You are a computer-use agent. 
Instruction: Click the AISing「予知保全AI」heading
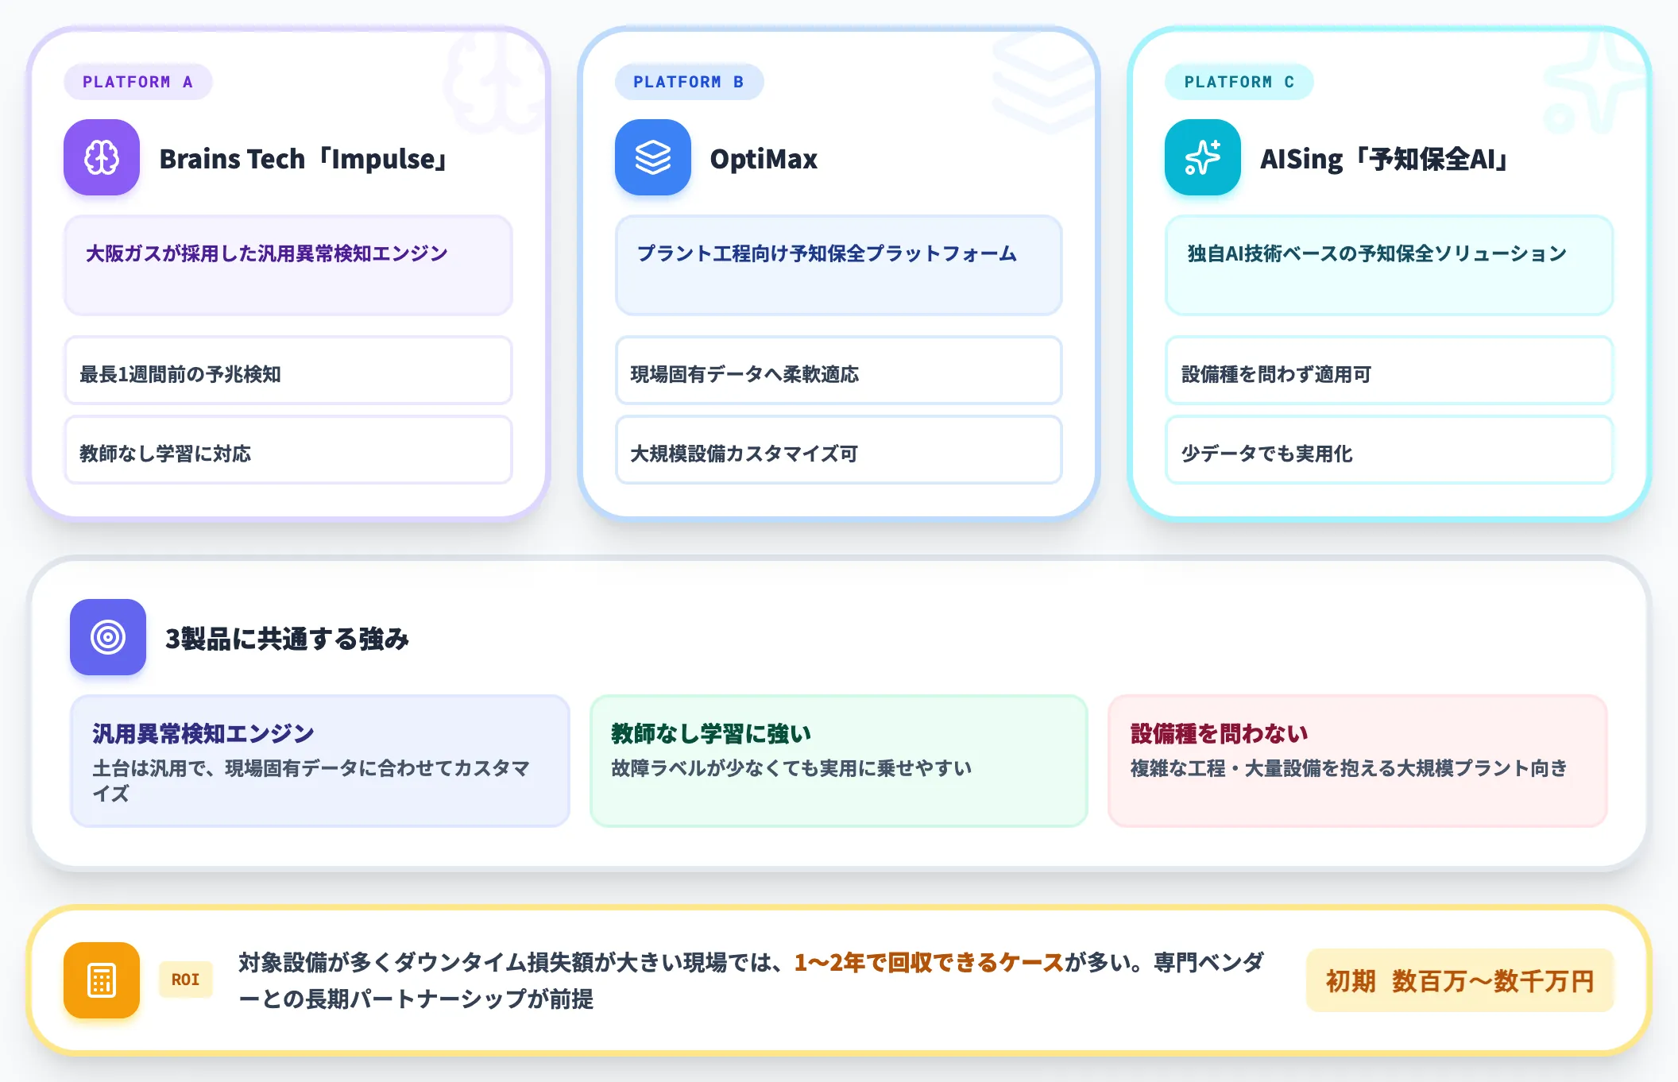click(1385, 159)
